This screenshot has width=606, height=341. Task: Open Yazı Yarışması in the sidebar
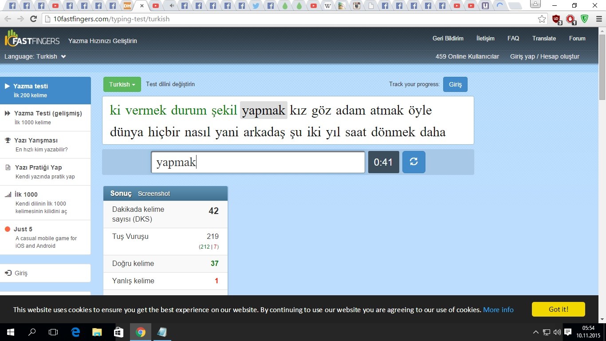click(x=45, y=145)
